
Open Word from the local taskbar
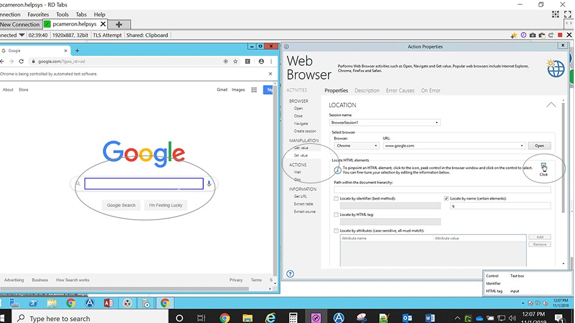click(x=430, y=318)
